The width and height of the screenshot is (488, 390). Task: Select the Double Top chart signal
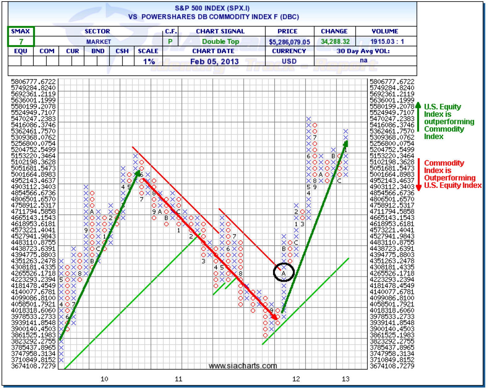point(220,41)
